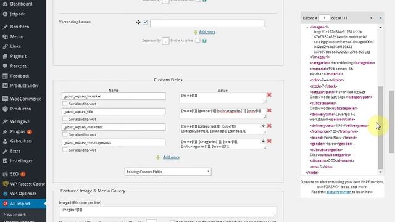Open the Jetpack menu item
395x222 pixels.
[x=17, y=14]
